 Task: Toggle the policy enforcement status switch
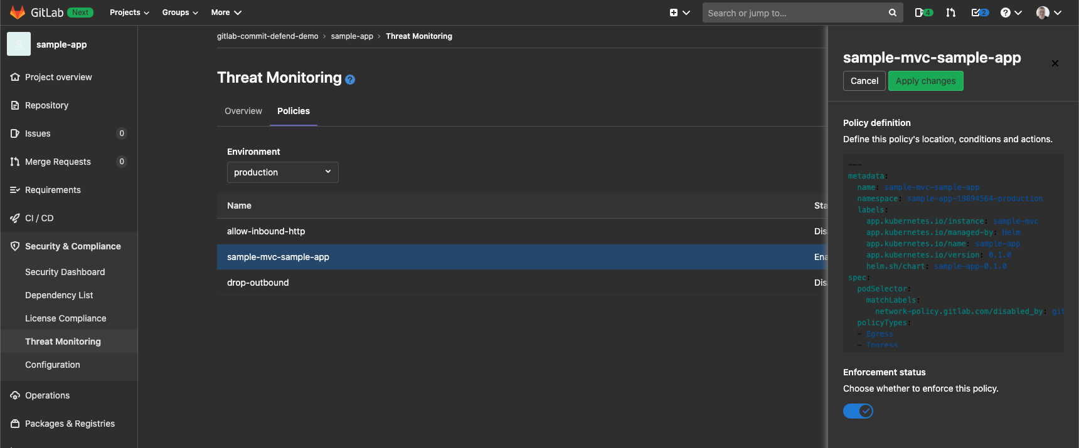pos(858,411)
